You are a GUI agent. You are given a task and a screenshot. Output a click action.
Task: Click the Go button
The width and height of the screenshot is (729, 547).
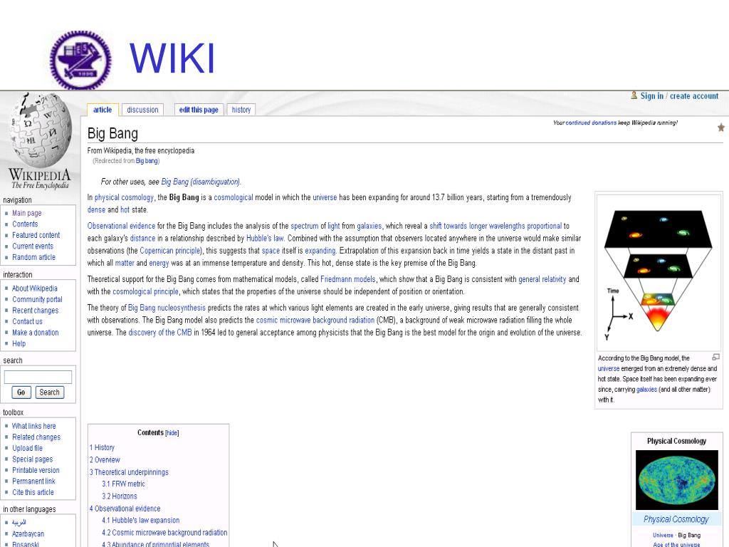[x=21, y=392]
